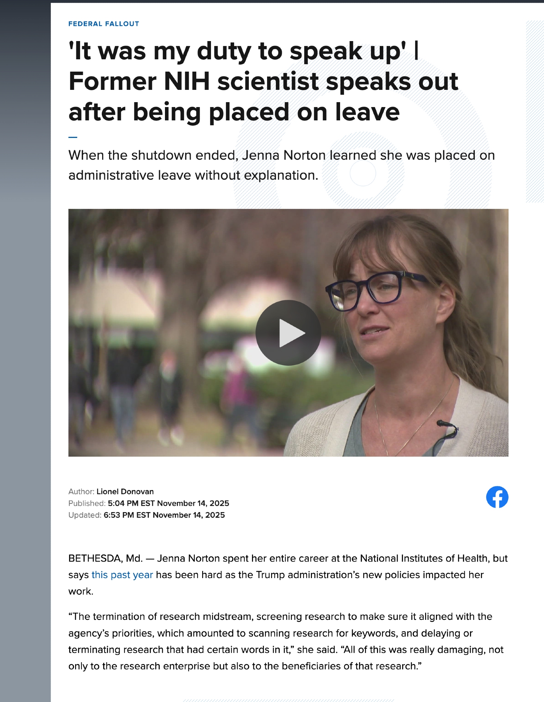Play the Jenna Norton interview video
This screenshot has height=702, width=544.
click(288, 332)
